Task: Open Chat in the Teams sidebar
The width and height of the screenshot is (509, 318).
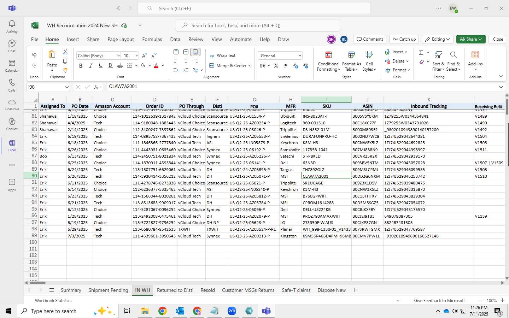Action: pyautogui.click(x=12, y=46)
